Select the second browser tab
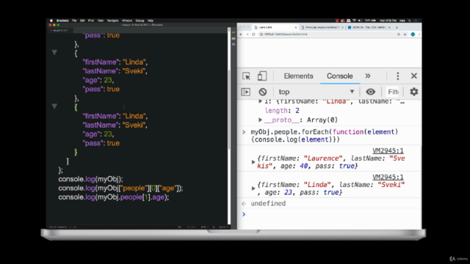Screen dimensions: 470x264 pyautogui.click(x=322, y=28)
